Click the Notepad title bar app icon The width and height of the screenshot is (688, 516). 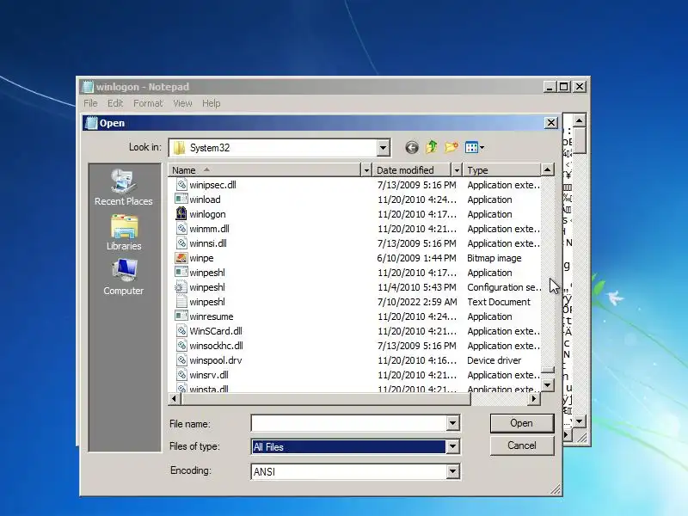(88, 87)
